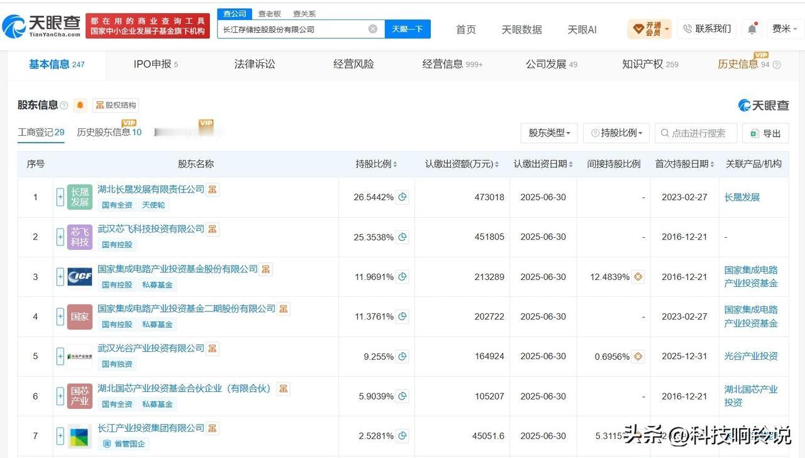Open equity structure icon beside 武汉光谷产业投资有限公司
This screenshot has height=458, width=805.
click(213, 349)
